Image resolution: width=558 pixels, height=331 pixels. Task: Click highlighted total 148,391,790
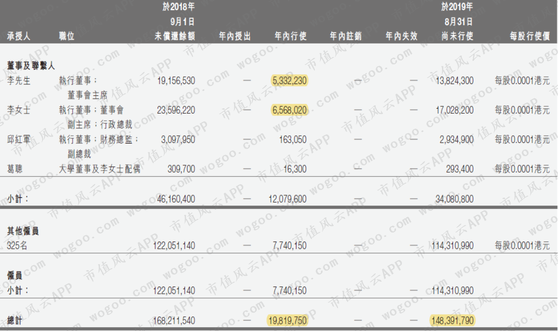pos(453,321)
